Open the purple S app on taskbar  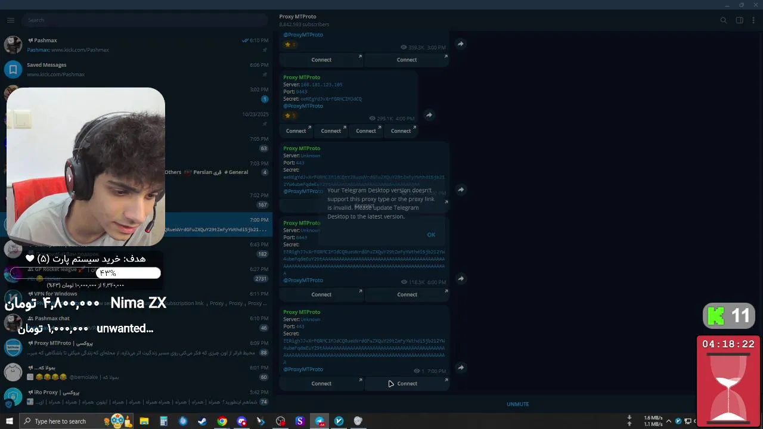coord(300,421)
